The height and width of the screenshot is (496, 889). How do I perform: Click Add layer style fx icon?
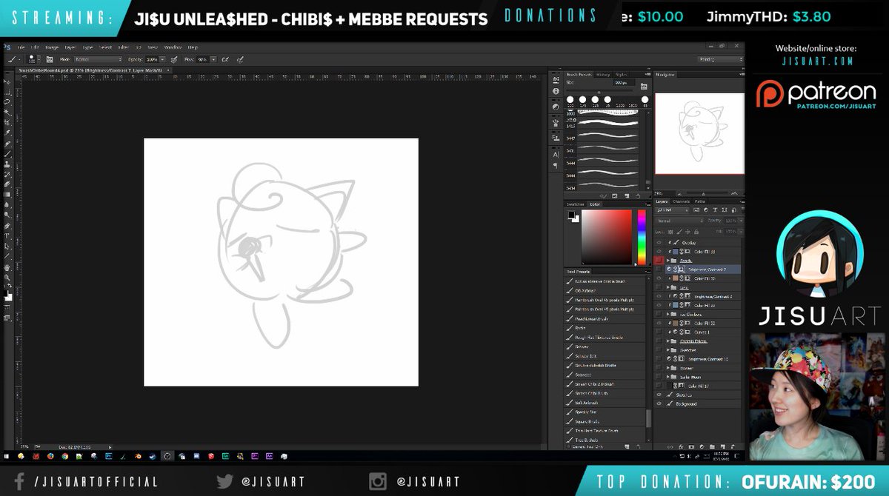pos(681,447)
